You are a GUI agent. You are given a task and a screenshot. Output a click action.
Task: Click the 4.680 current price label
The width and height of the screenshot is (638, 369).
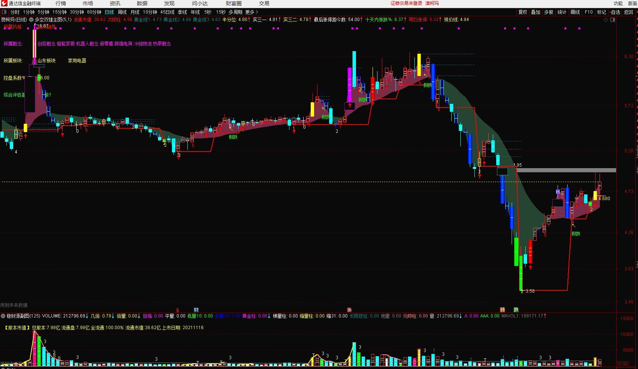point(604,199)
